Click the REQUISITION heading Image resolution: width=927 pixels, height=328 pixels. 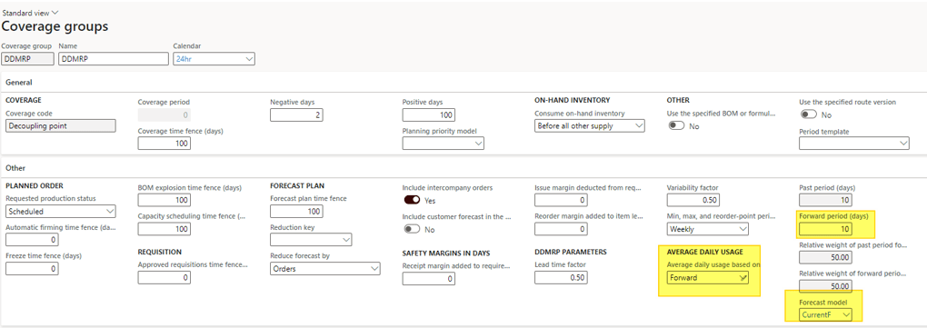(x=160, y=252)
